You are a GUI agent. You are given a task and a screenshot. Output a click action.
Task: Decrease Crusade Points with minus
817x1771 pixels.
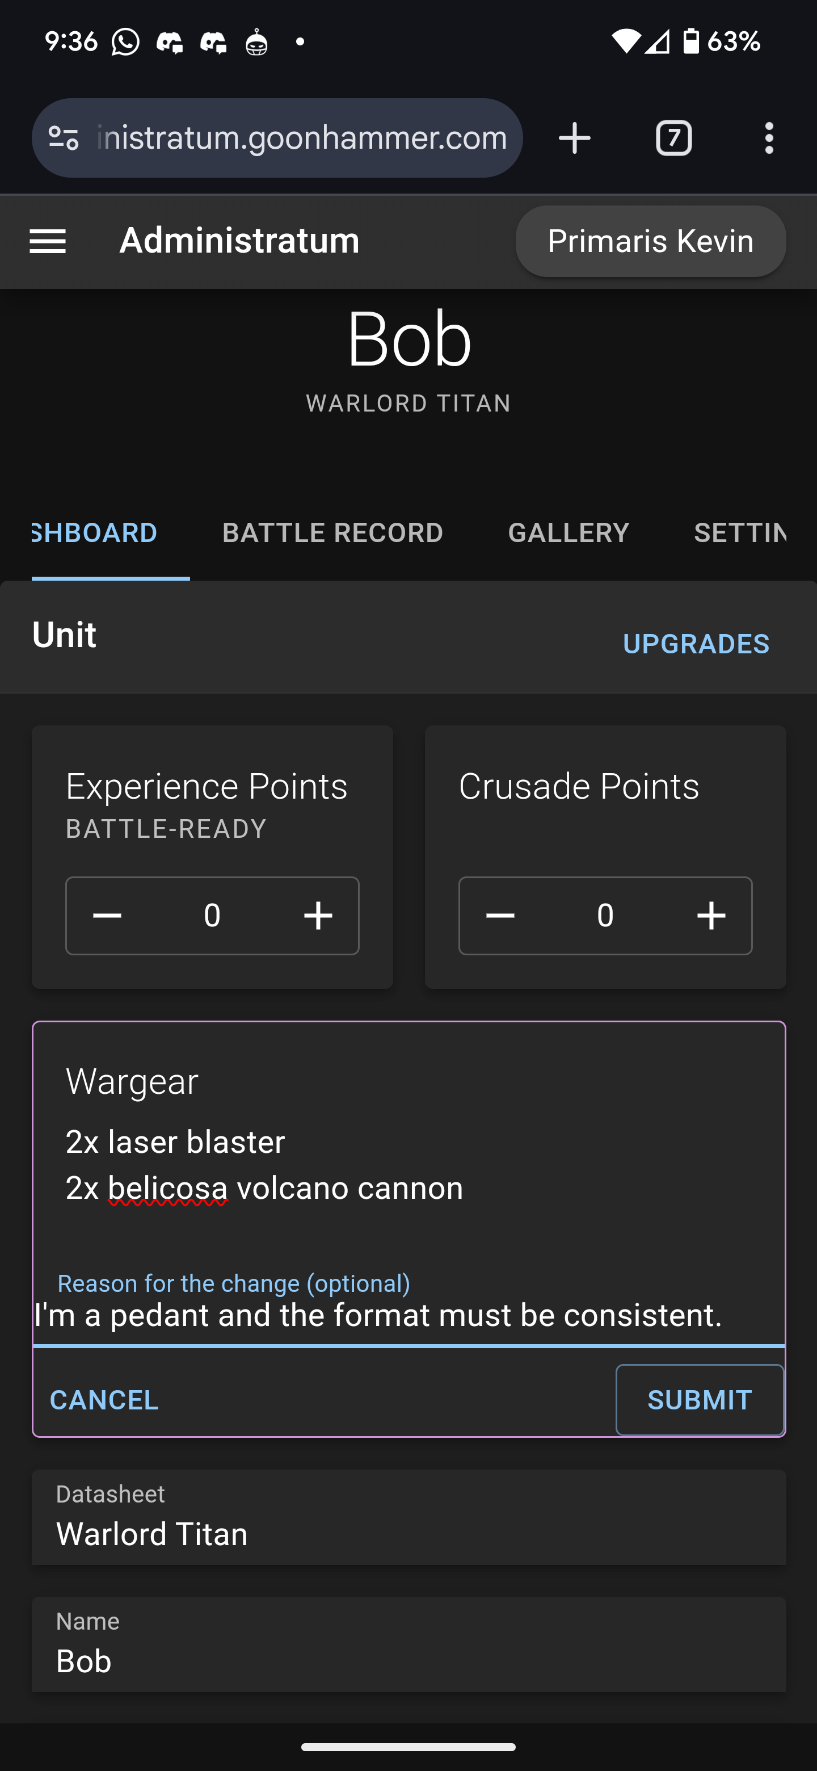point(500,916)
